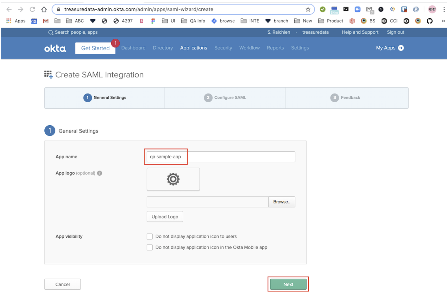Open the QA Info bookmarks folder
The width and height of the screenshot is (447, 306).
[193, 21]
